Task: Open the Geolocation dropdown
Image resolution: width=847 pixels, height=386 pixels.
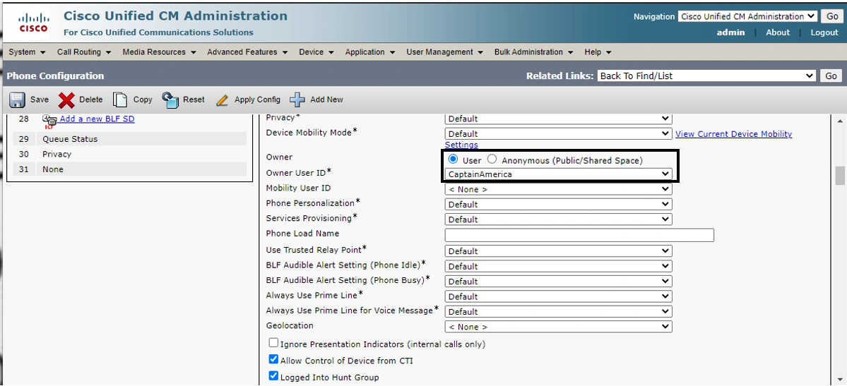Action: pos(558,327)
